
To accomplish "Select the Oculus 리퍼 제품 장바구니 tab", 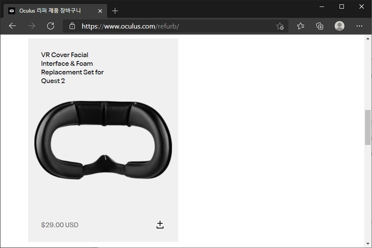I will click(55, 11).
